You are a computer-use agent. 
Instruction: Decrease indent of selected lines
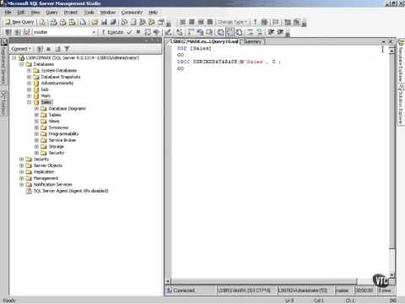pyautogui.click(x=271, y=32)
